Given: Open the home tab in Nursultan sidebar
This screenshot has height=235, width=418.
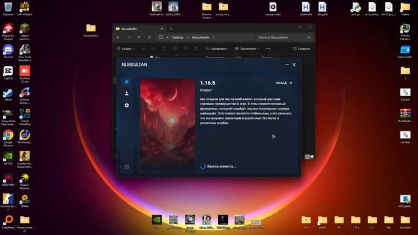Looking at the screenshot, I should pyautogui.click(x=127, y=82).
